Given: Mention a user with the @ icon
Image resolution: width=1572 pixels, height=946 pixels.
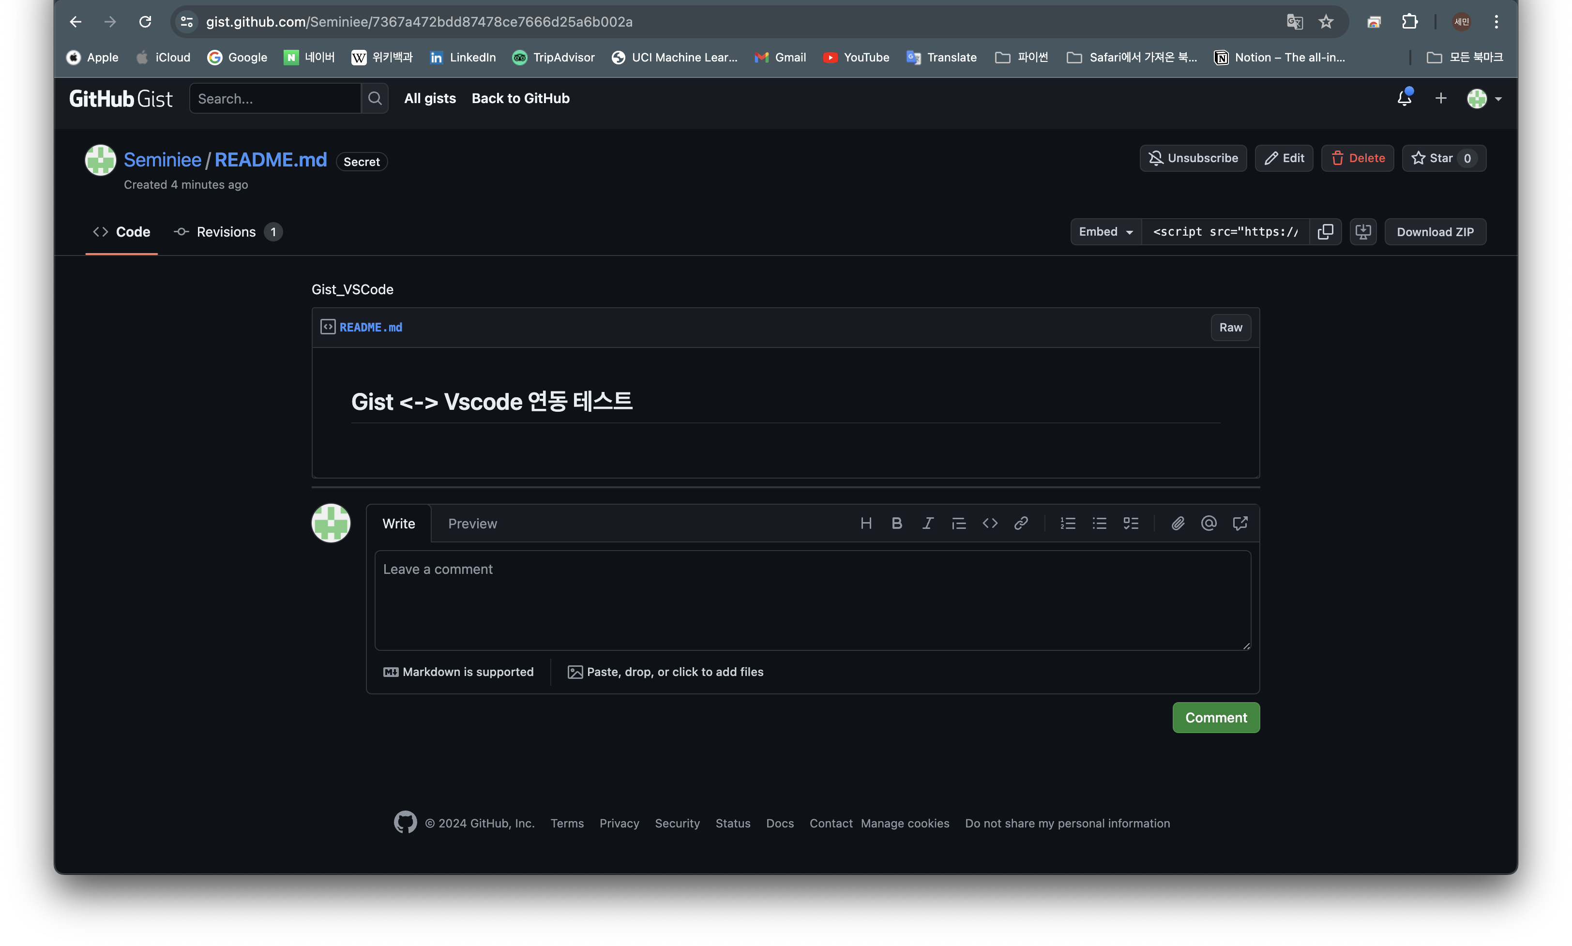Looking at the screenshot, I should click(x=1208, y=523).
